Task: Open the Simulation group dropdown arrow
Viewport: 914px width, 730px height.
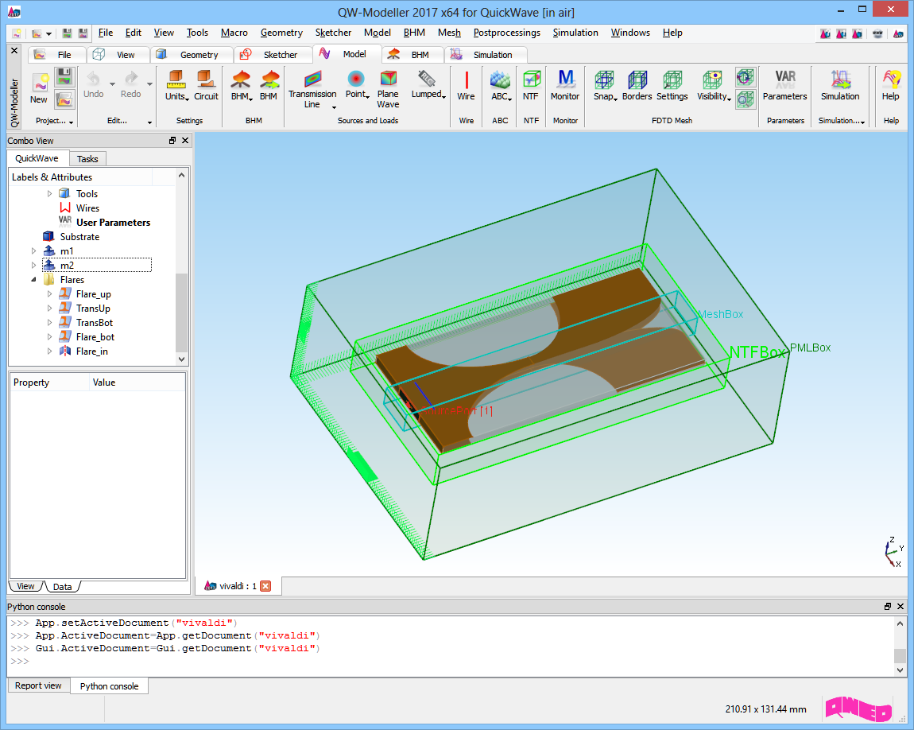Action: pos(862,122)
